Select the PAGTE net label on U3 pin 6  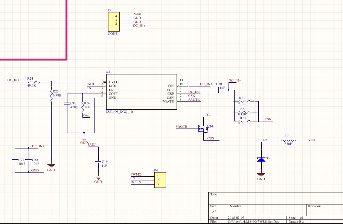pyautogui.click(x=194, y=100)
